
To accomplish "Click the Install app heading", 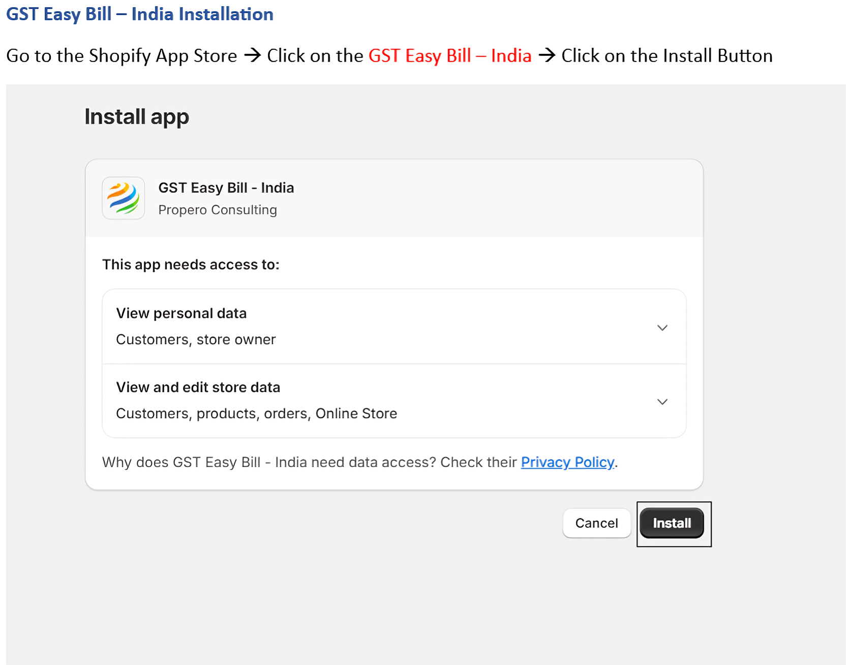I will [x=136, y=116].
